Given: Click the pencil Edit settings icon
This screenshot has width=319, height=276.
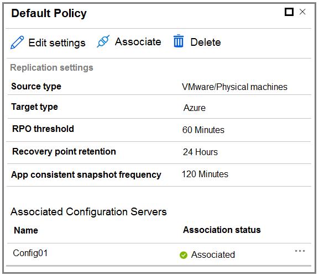Looking at the screenshot, I should (17, 43).
